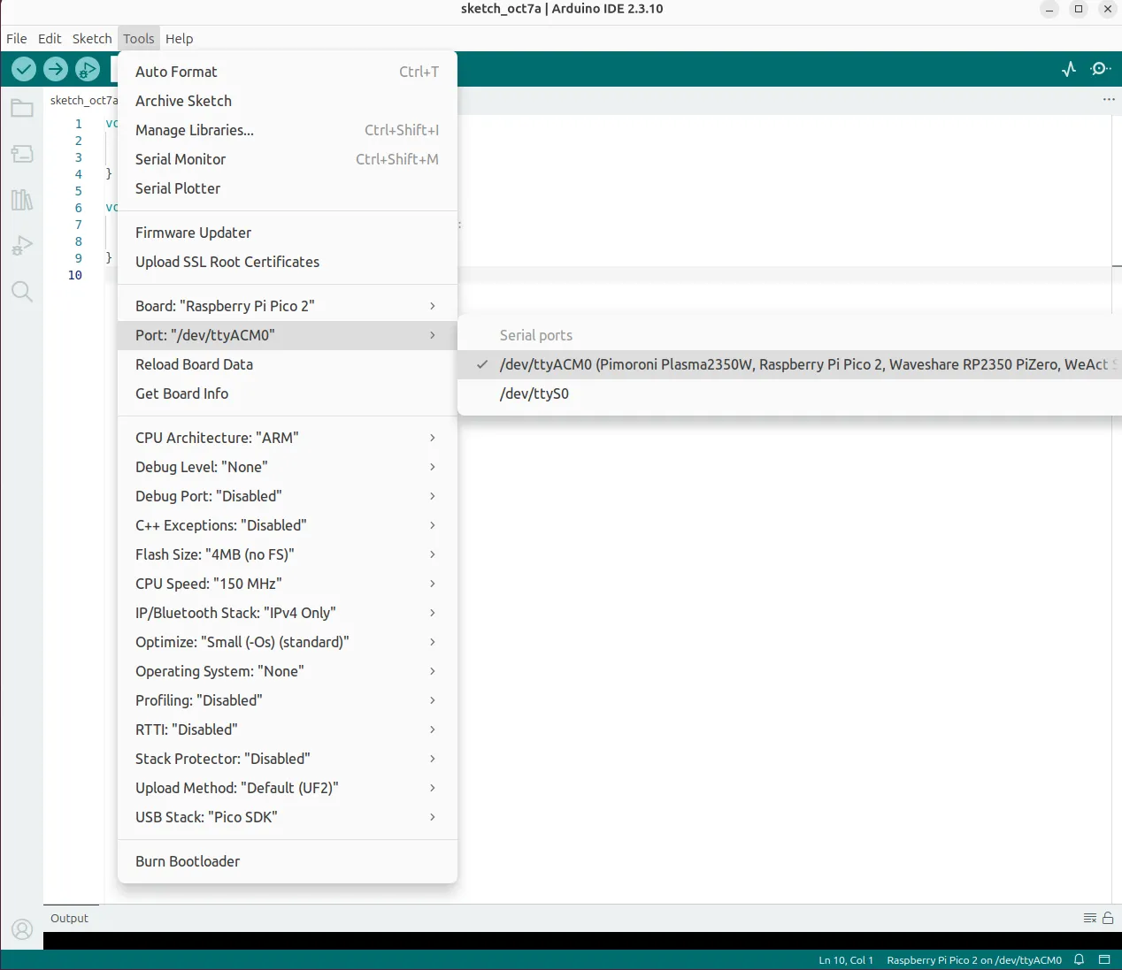Clear the Output panel with its icon
Image resolution: width=1122 pixels, height=970 pixels.
click(x=1090, y=918)
